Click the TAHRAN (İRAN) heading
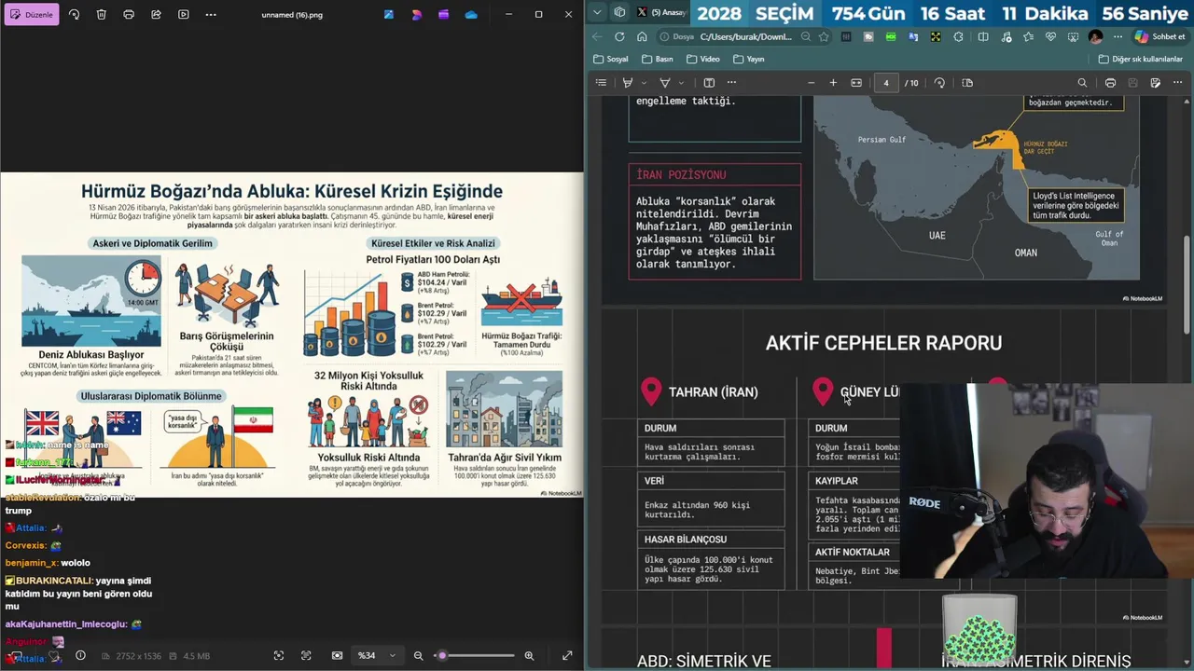Image resolution: width=1194 pixels, height=671 pixels. click(713, 392)
